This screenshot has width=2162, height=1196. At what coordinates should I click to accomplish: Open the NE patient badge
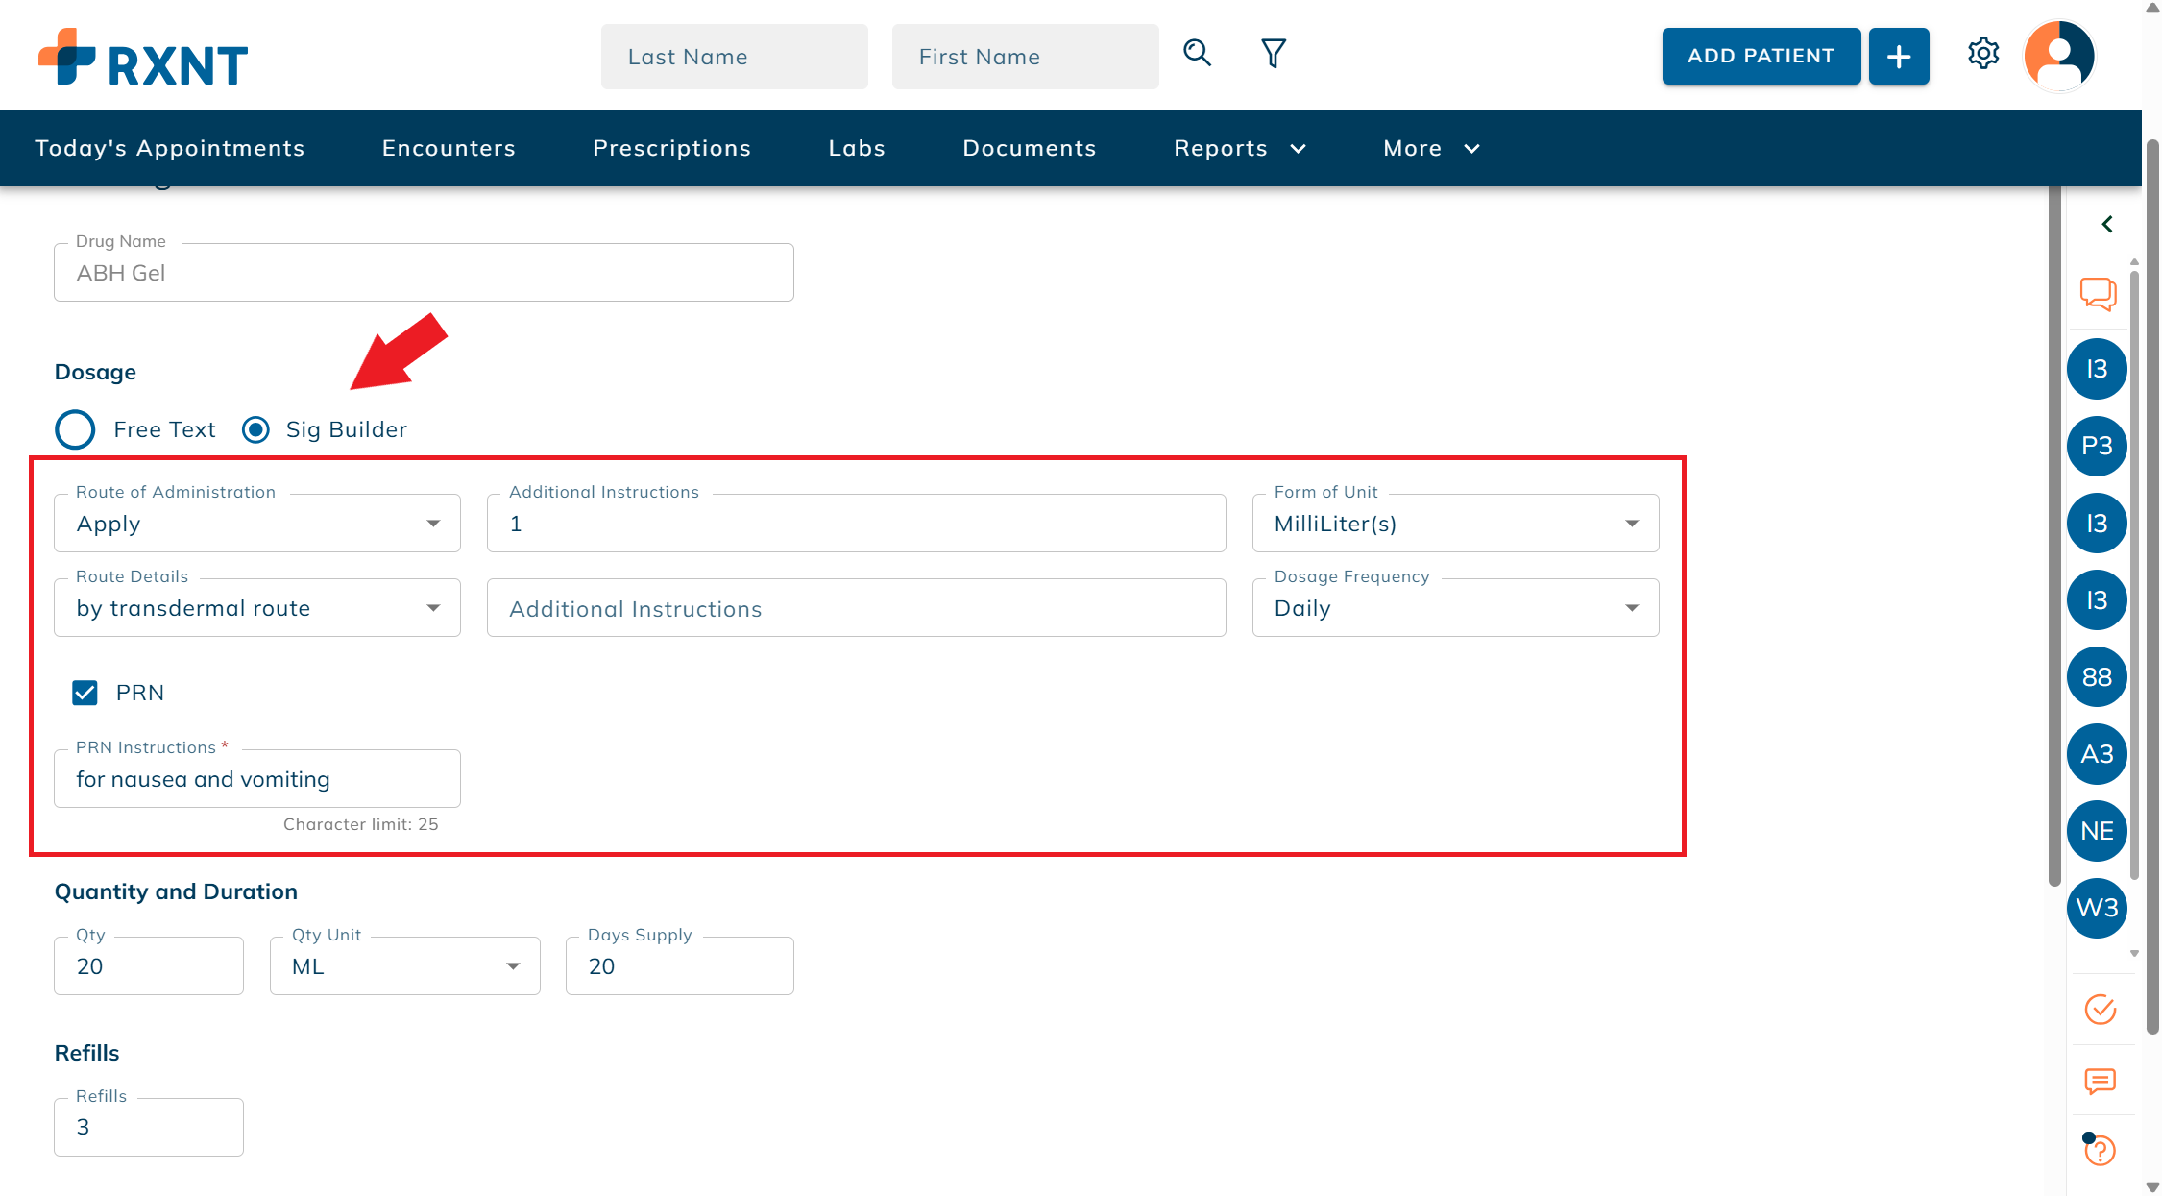[x=2097, y=831]
